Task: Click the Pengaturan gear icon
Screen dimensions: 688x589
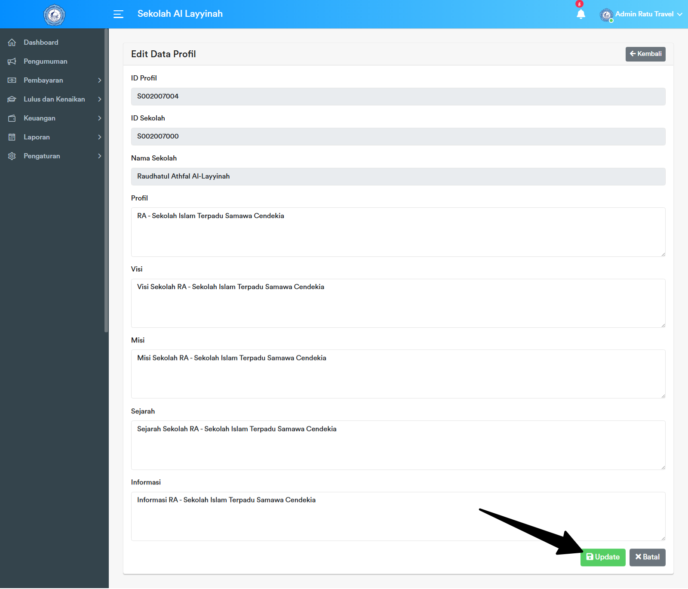Action: 12,156
